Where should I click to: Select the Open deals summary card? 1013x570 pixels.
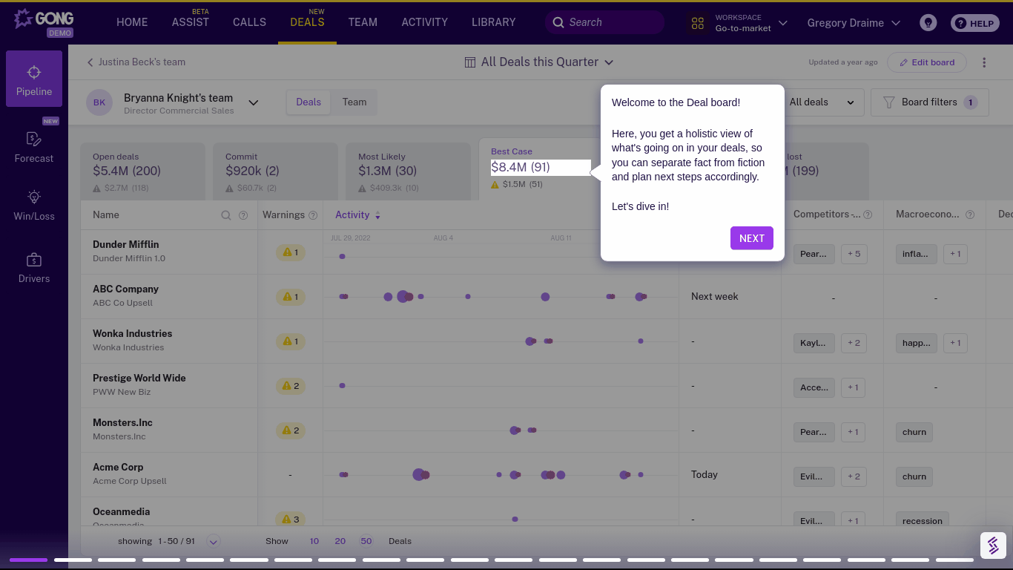tap(142, 171)
